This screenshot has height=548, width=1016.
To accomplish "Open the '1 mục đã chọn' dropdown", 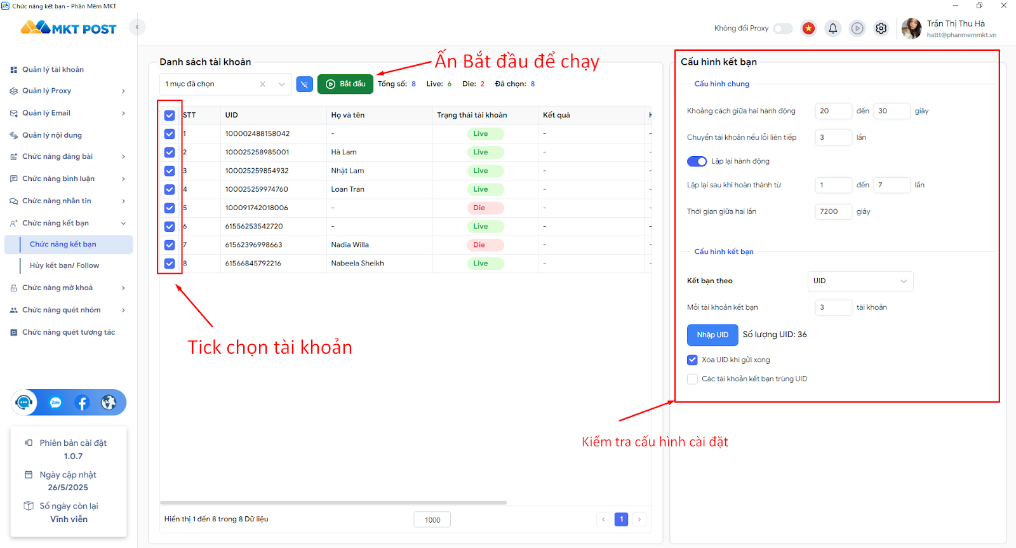I will point(225,84).
